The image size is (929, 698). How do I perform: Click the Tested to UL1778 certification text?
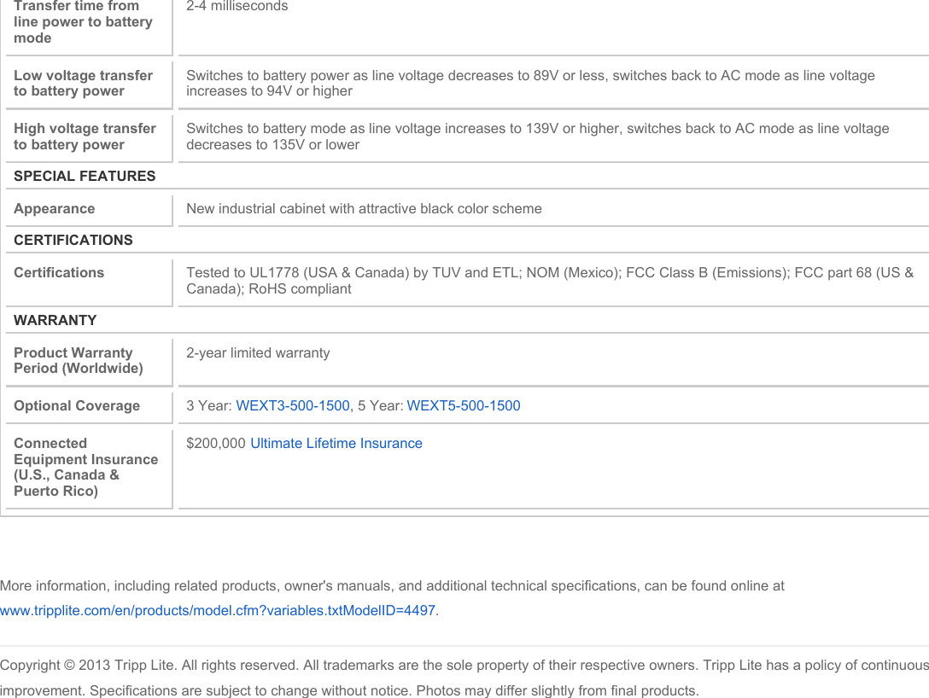point(549,281)
